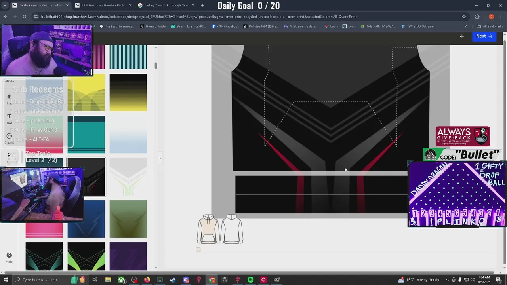The image size is (507, 285).
Task: Open Spotify from the taskbar
Action: pyautogui.click(x=250, y=280)
